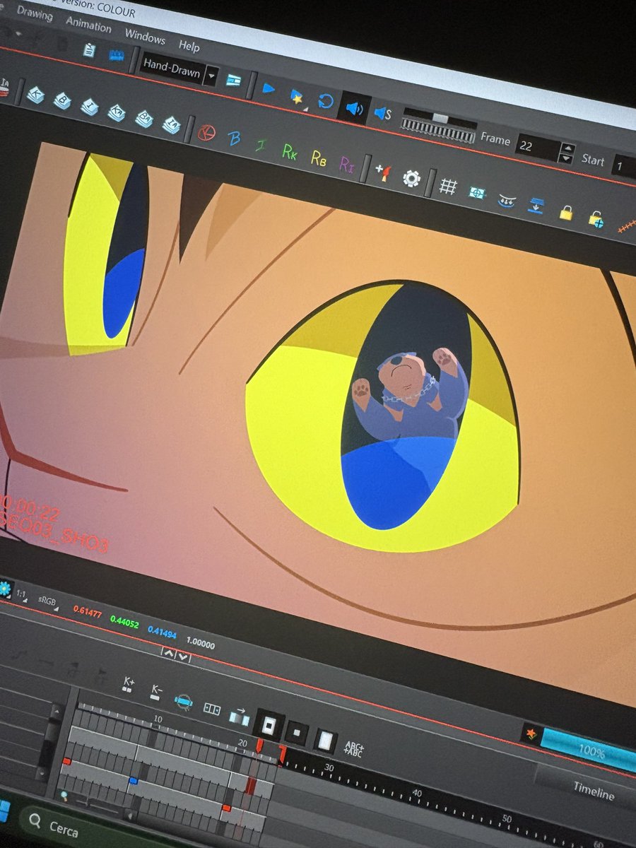Open the Animation menu

tap(89, 25)
